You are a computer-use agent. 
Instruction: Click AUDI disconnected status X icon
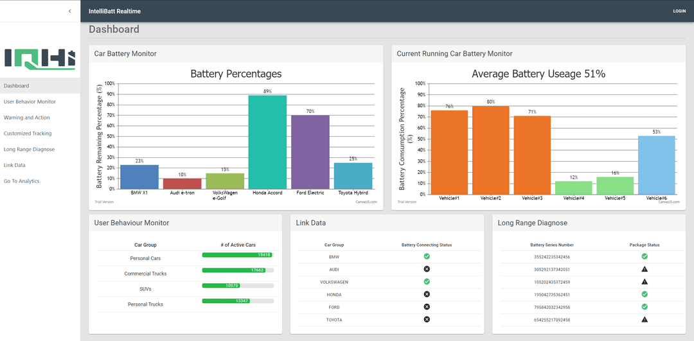pos(427,269)
